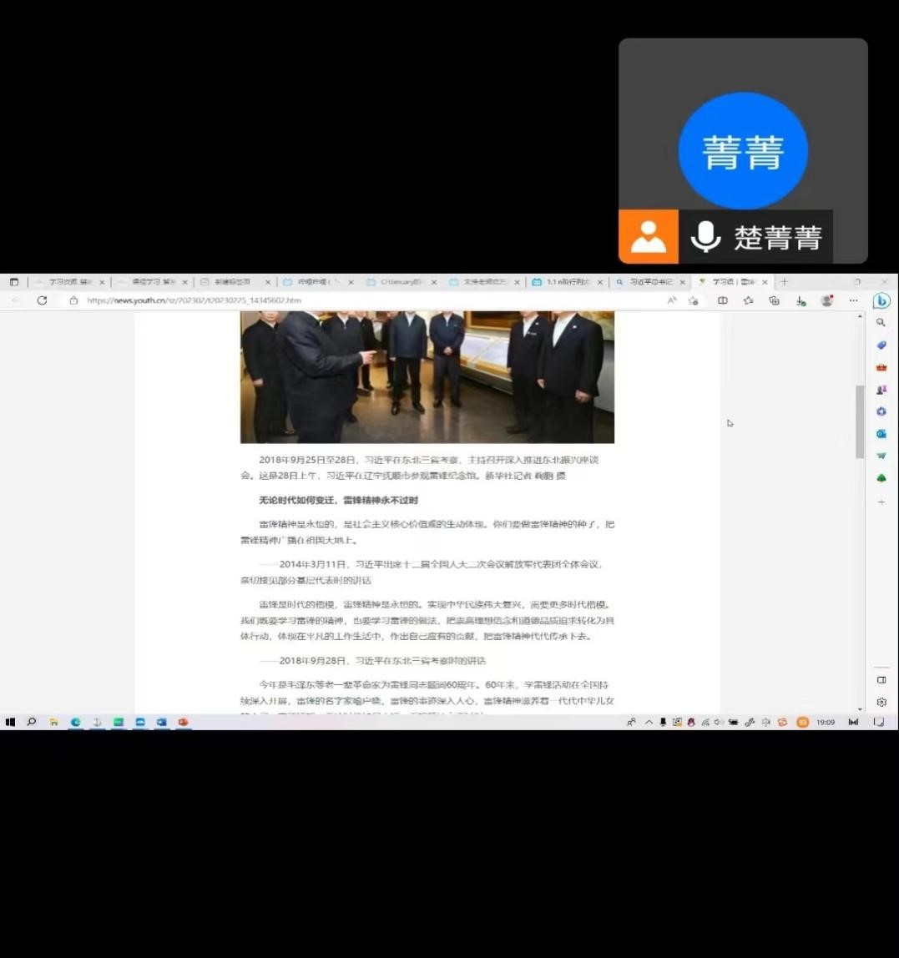899x958 pixels.
Task: Expand the system tray hidden icons chevron
Action: tap(649, 723)
